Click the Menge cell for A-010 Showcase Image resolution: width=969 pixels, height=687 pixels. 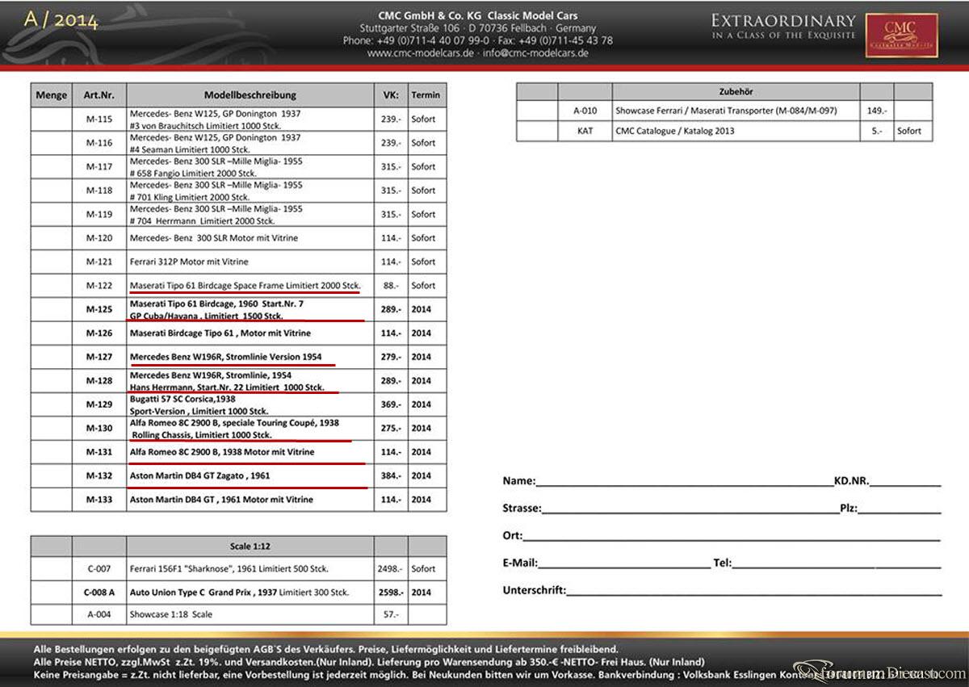[537, 110]
